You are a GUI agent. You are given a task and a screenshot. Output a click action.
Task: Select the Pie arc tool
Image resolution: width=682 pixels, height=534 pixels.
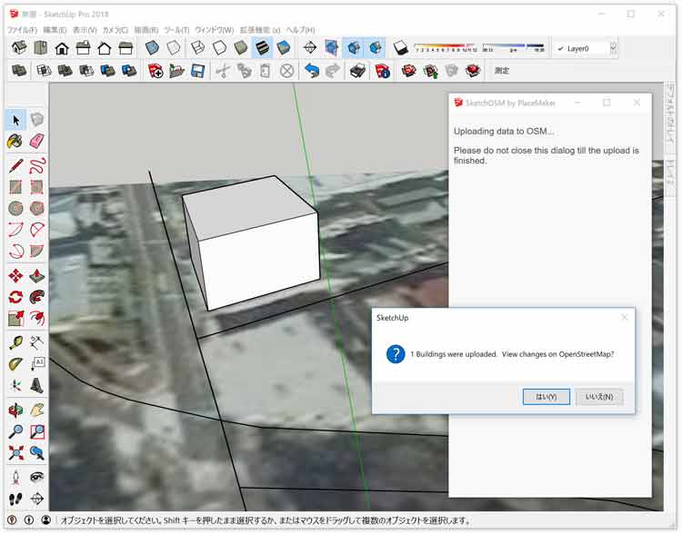tap(37, 251)
